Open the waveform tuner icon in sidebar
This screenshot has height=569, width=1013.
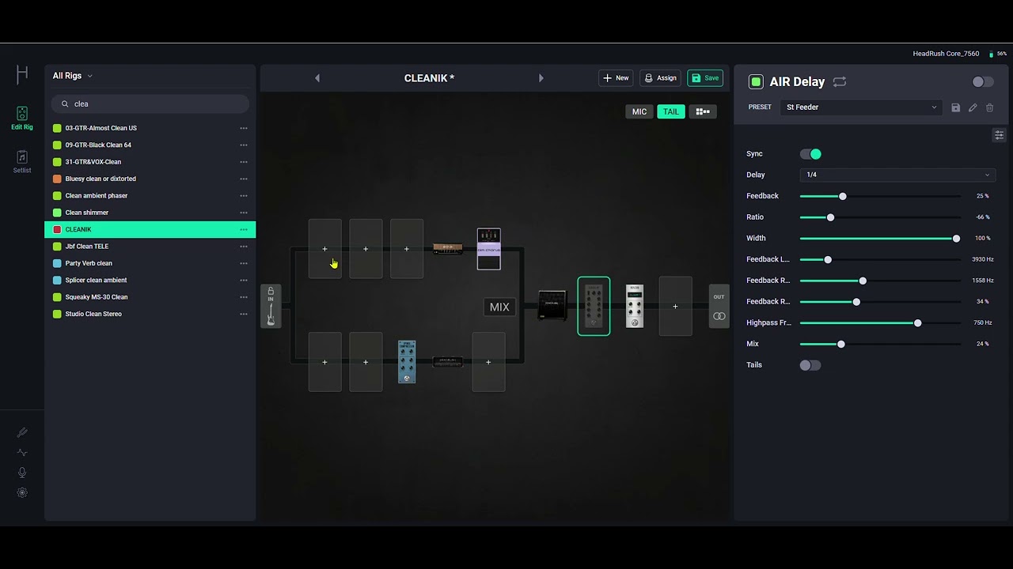22,453
